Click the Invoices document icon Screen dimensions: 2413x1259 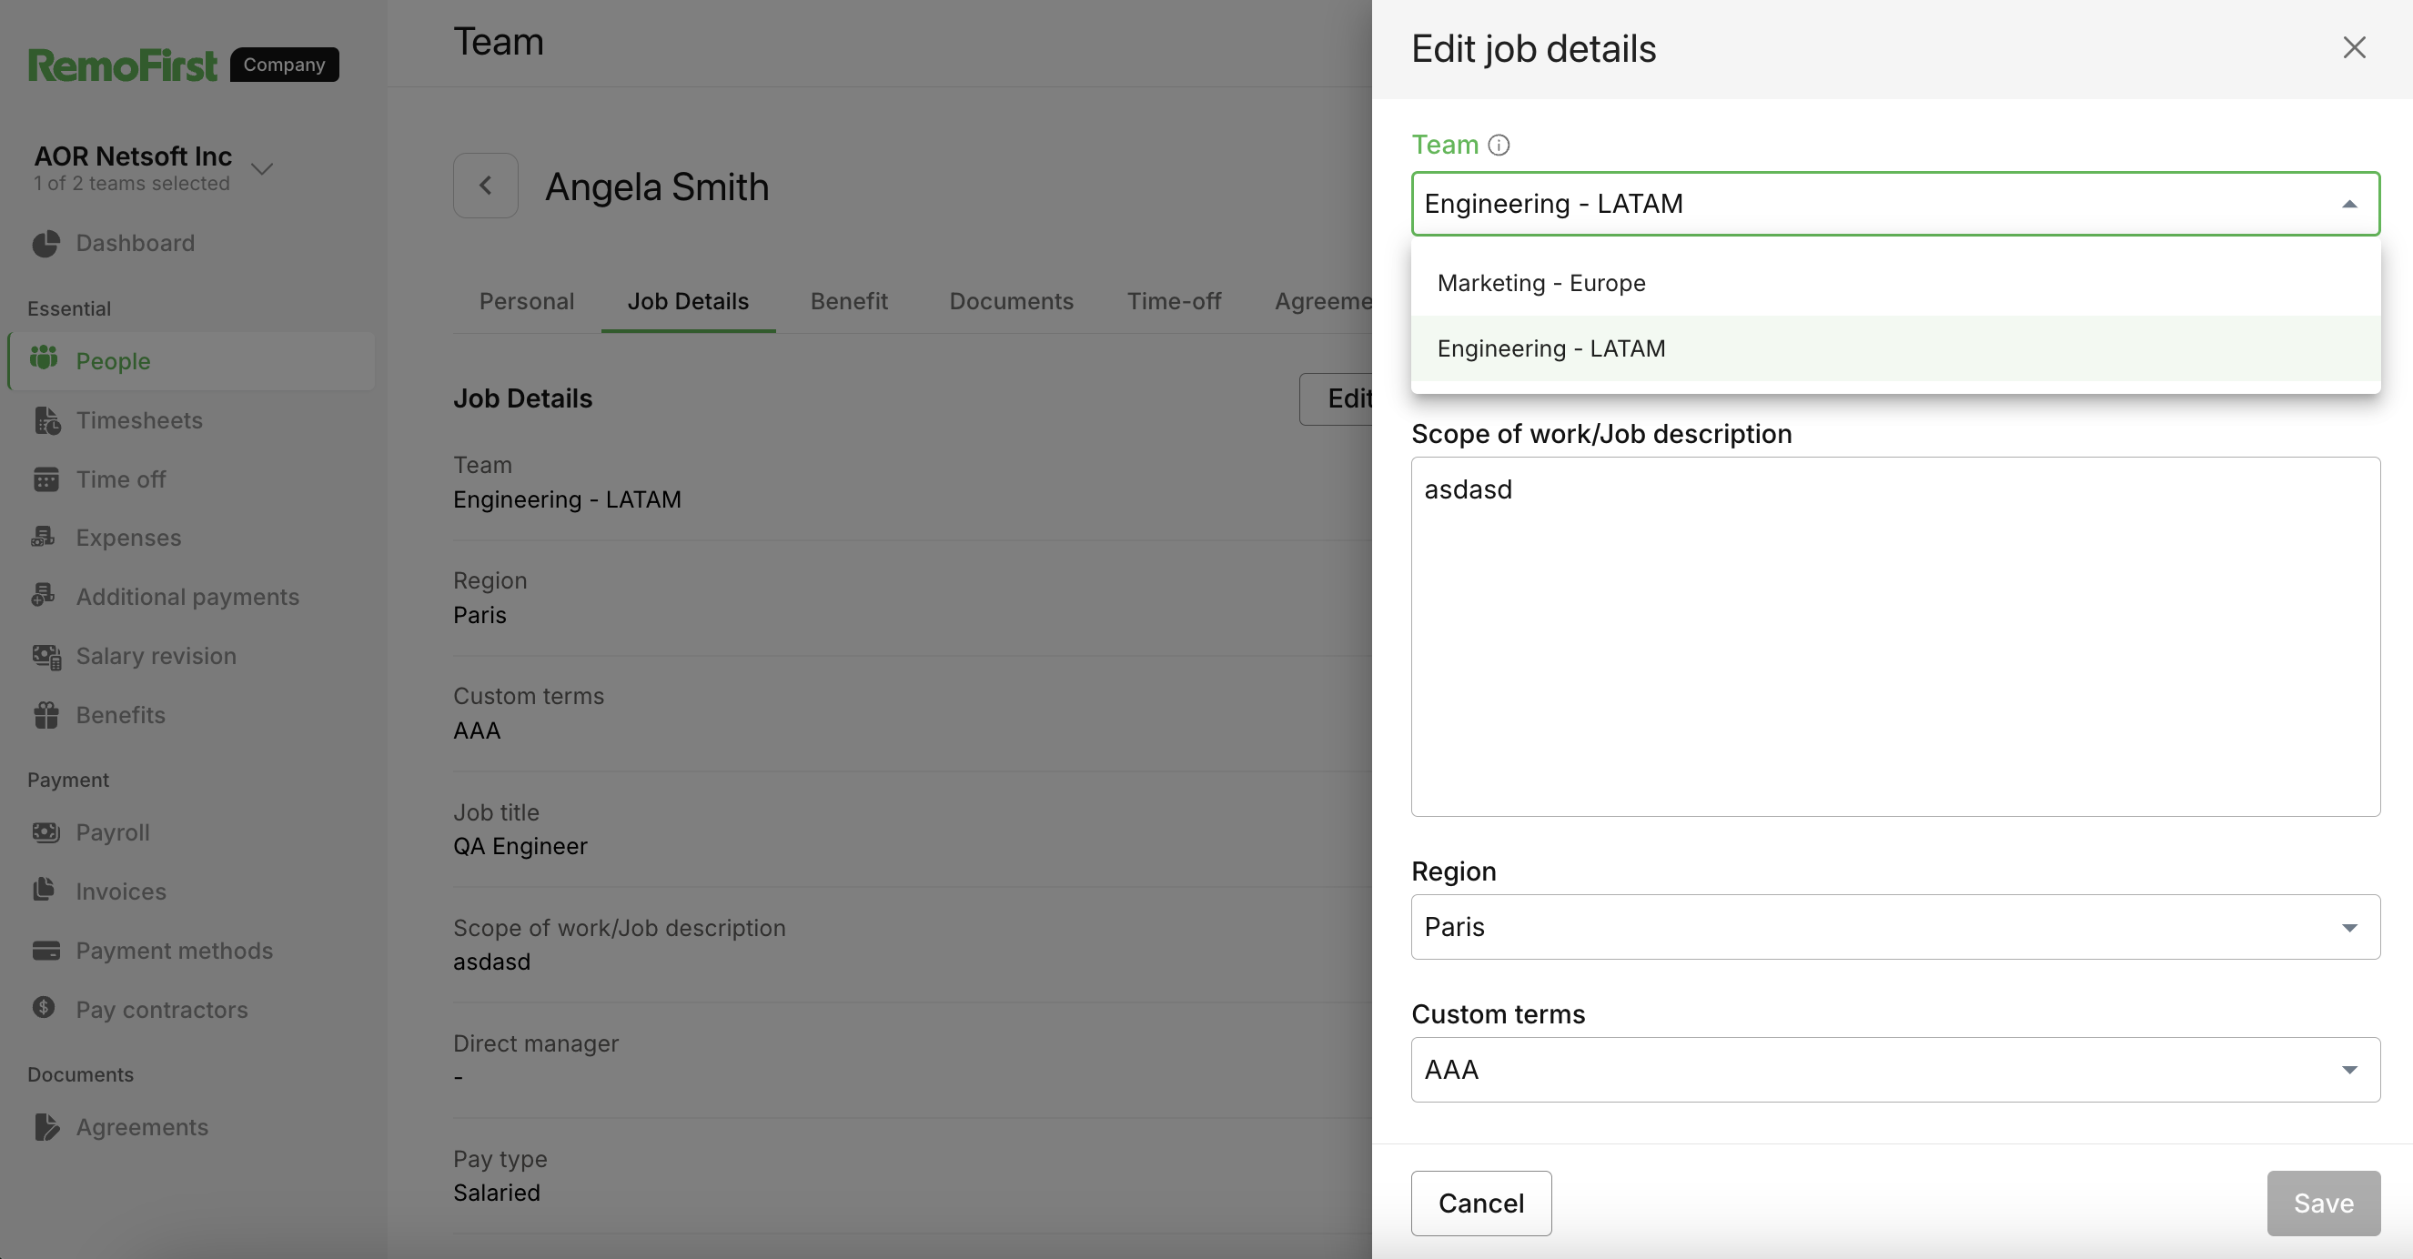(x=44, y=890)
